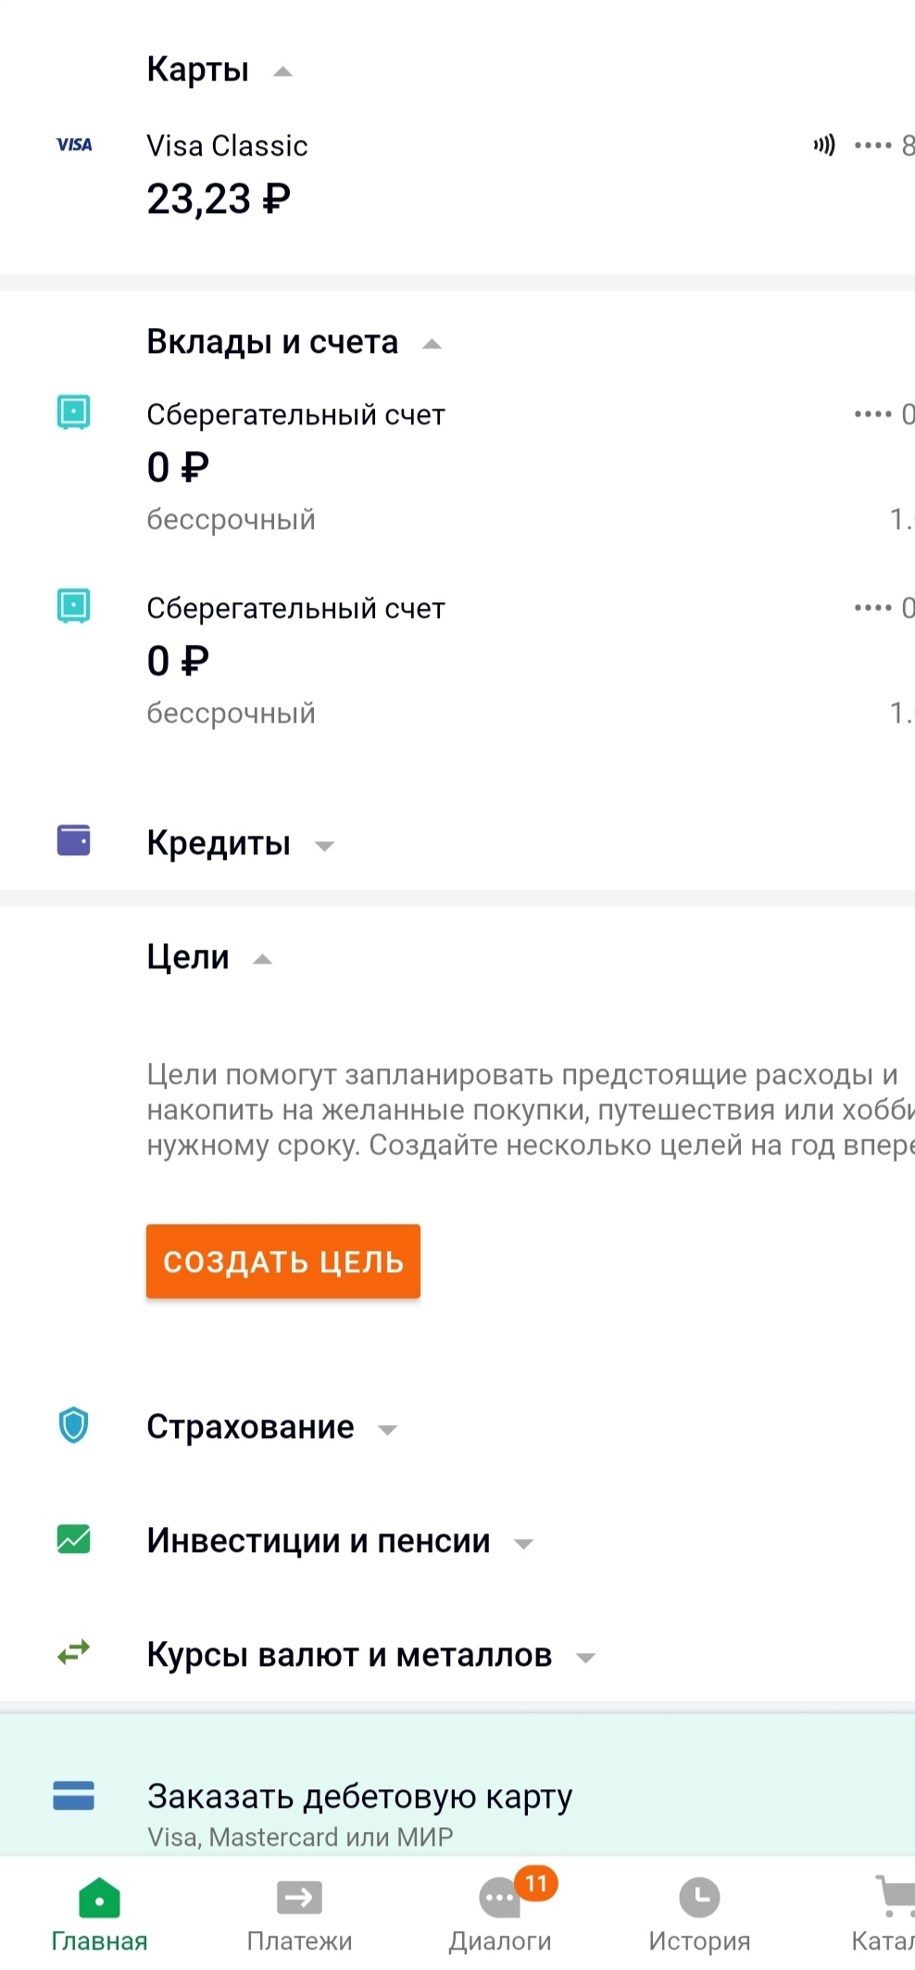Collapse the Карты section
915x1970 pixels.
coord(283,71)
